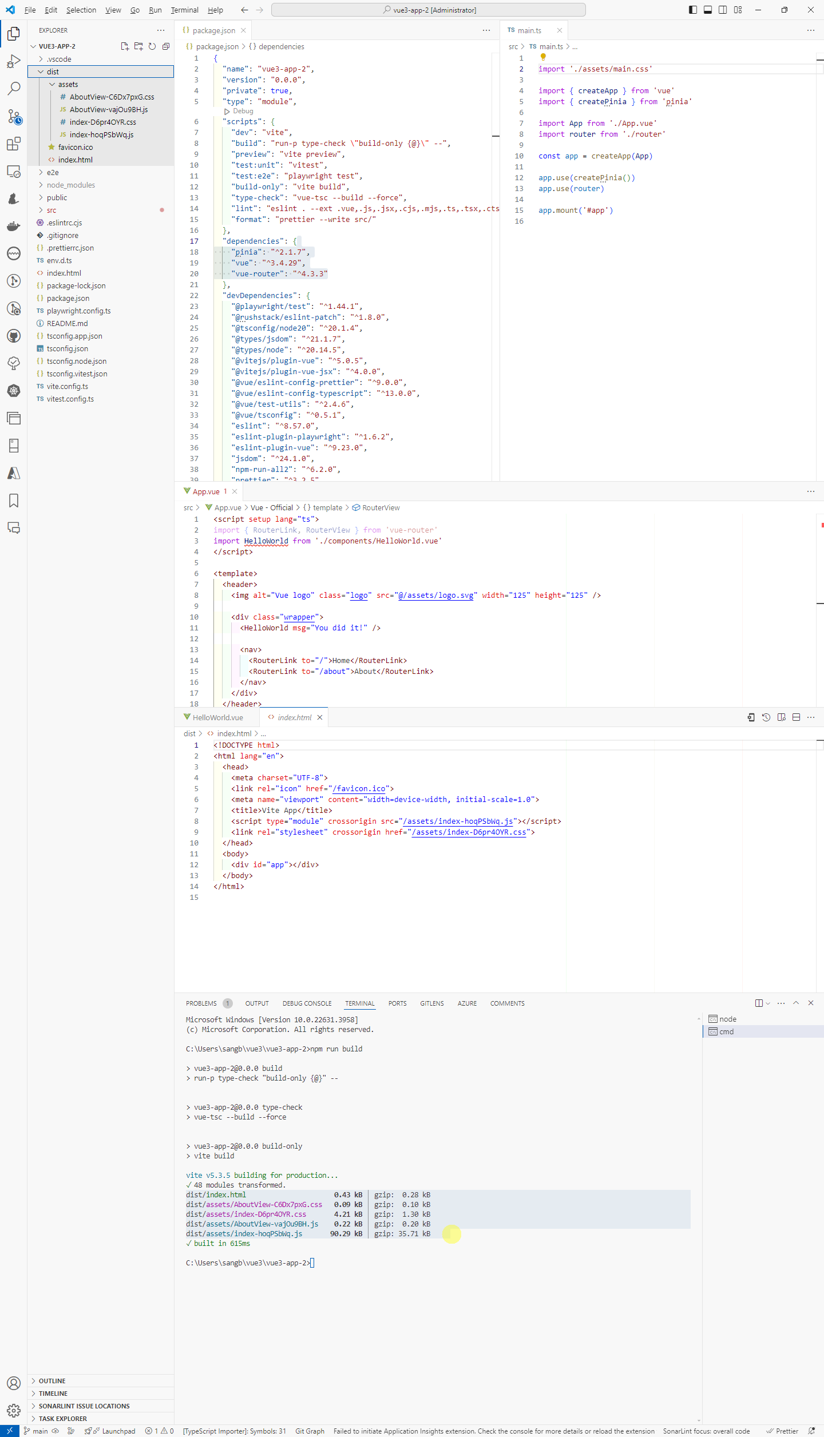
Task: Switch to the GITLENS panel tab
Action: 432,1003
